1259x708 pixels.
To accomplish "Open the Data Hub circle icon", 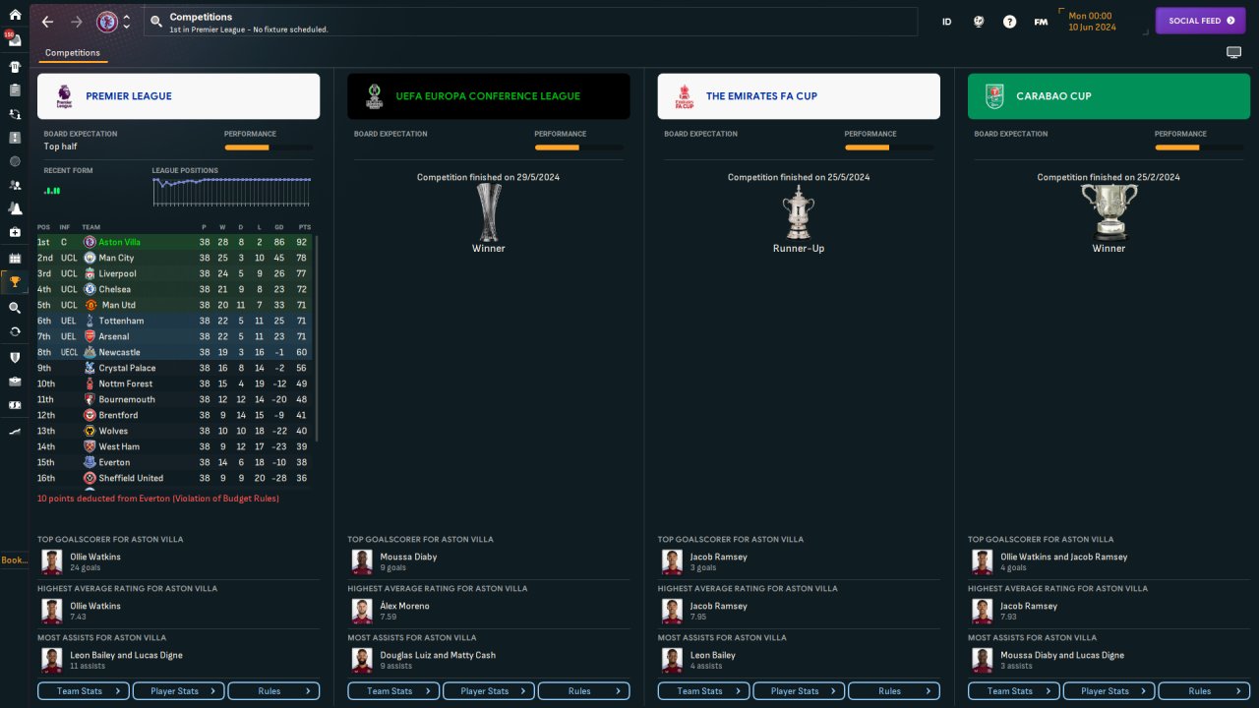I will click(x=15, y=161).
